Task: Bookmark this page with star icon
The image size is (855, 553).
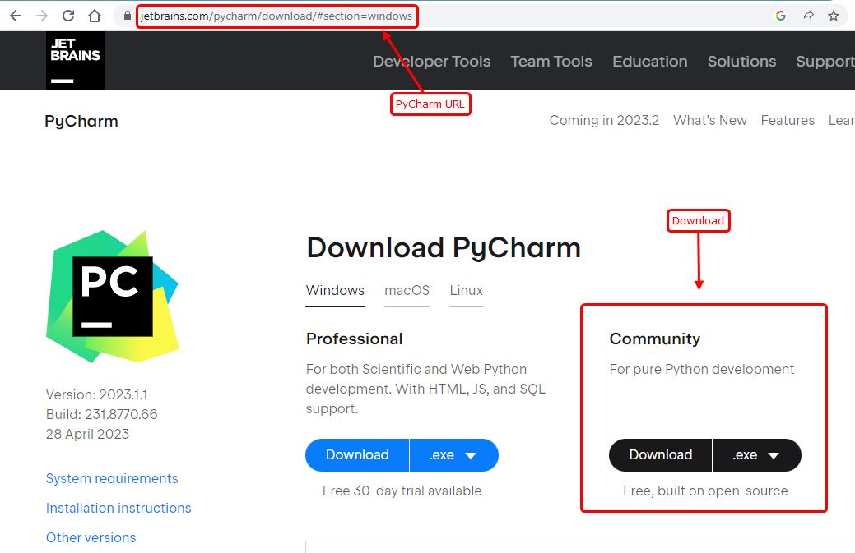Action: click(x=833, y=16)
